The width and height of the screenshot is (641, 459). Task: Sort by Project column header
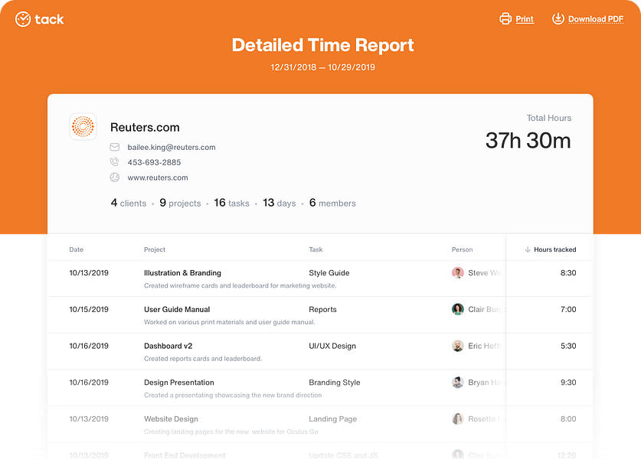pos(155,249)
